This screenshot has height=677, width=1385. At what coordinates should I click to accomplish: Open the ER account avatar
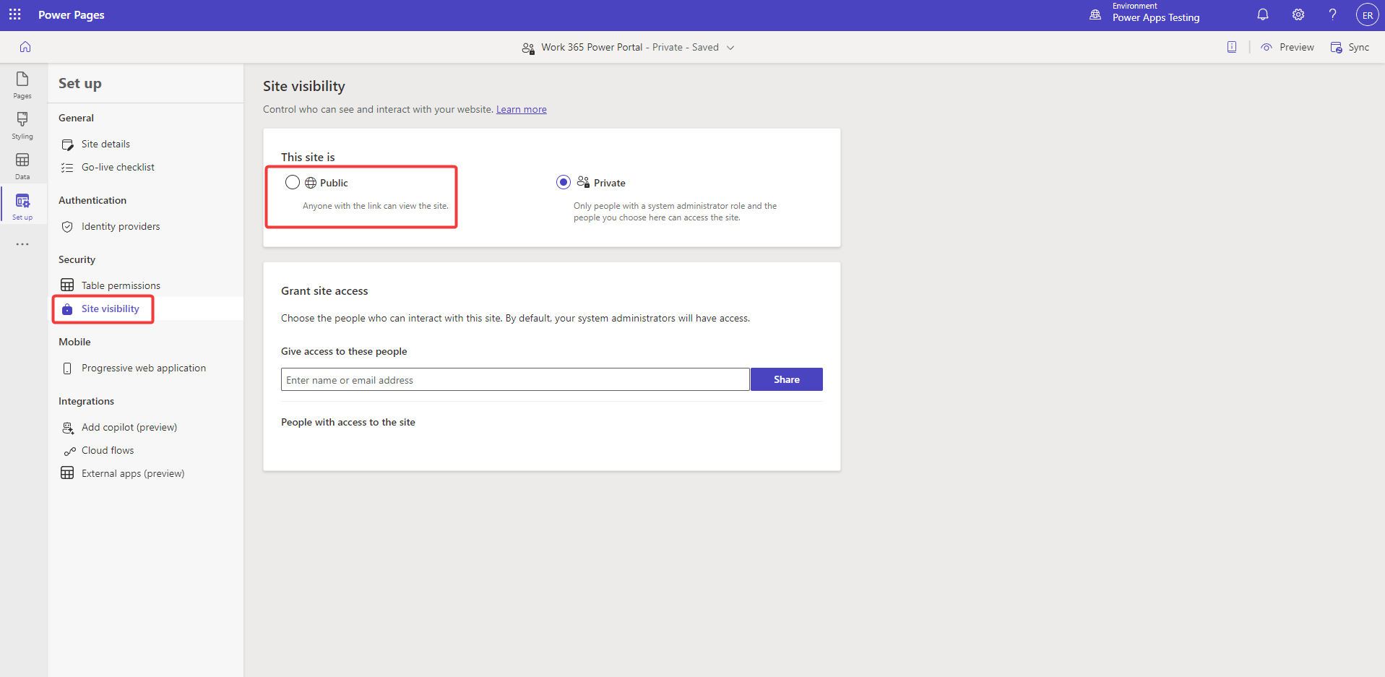click(x=1367, y=14)
